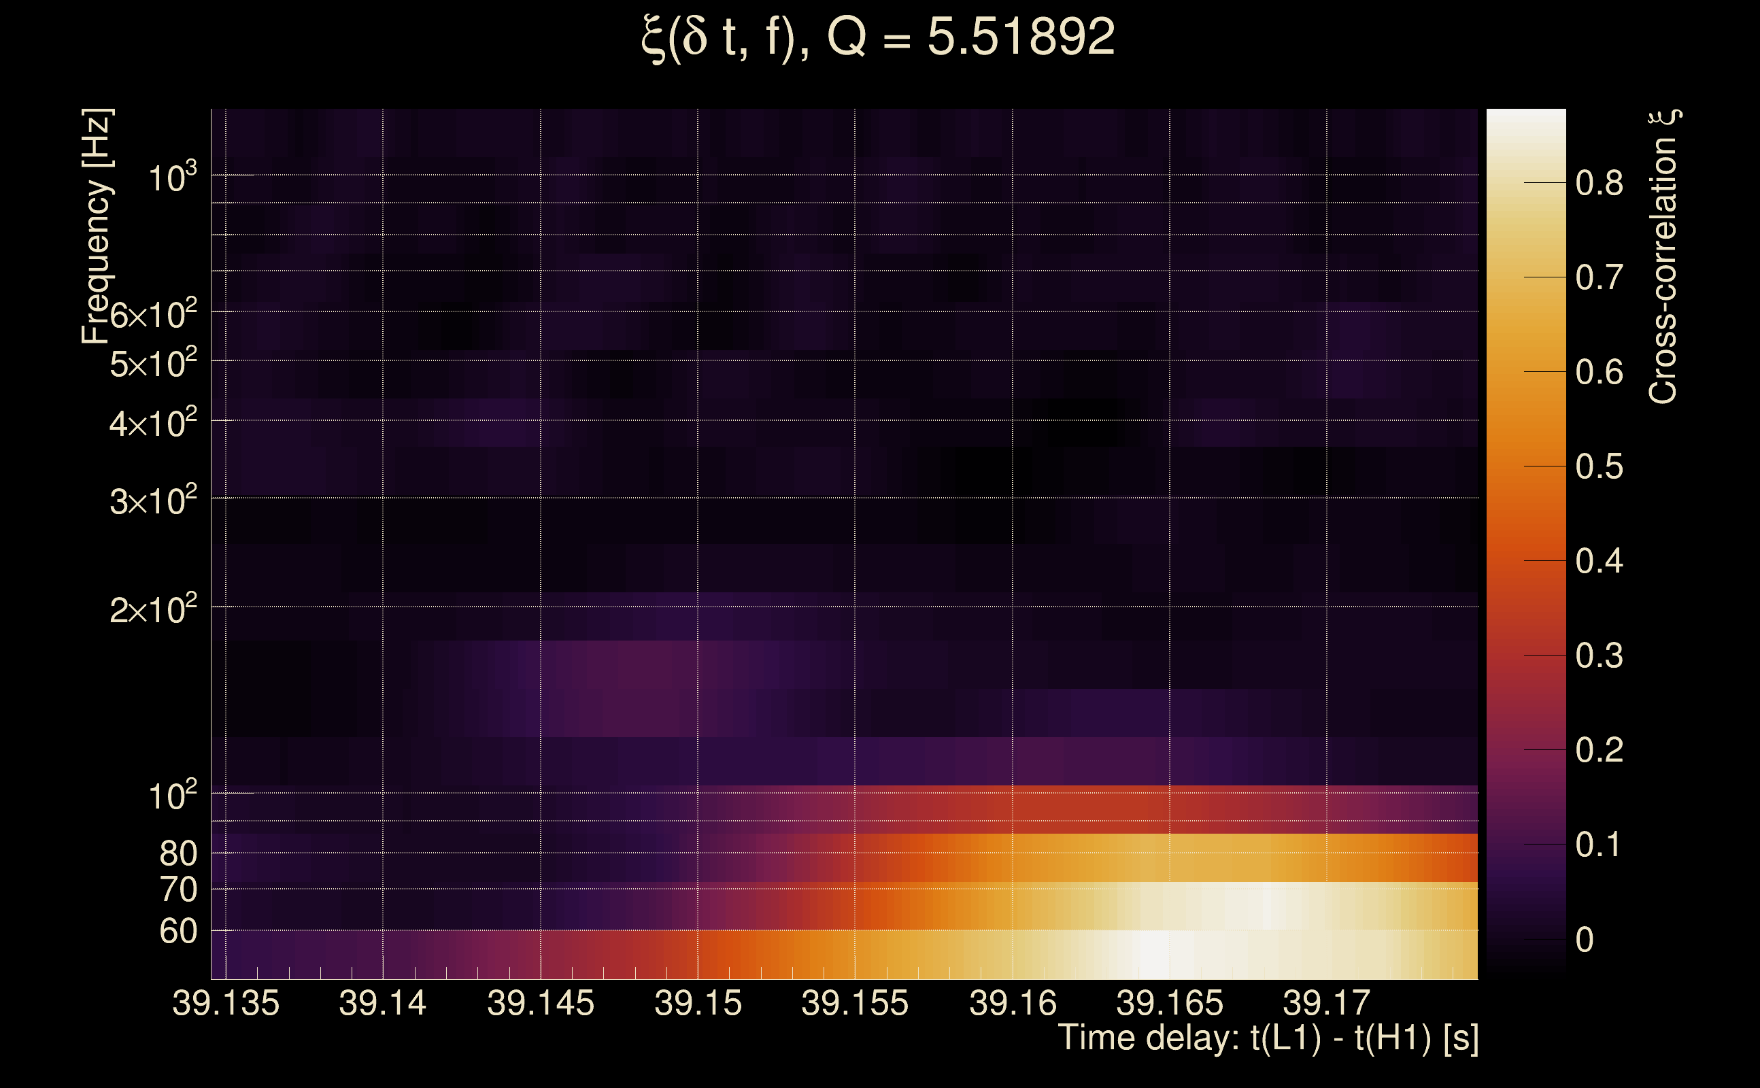Click the 10² frequency tick label
Viewport: 1760px width, 1088px height.
coord(172,796)
